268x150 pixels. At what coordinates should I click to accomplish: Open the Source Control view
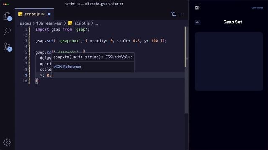coord(7,47)
